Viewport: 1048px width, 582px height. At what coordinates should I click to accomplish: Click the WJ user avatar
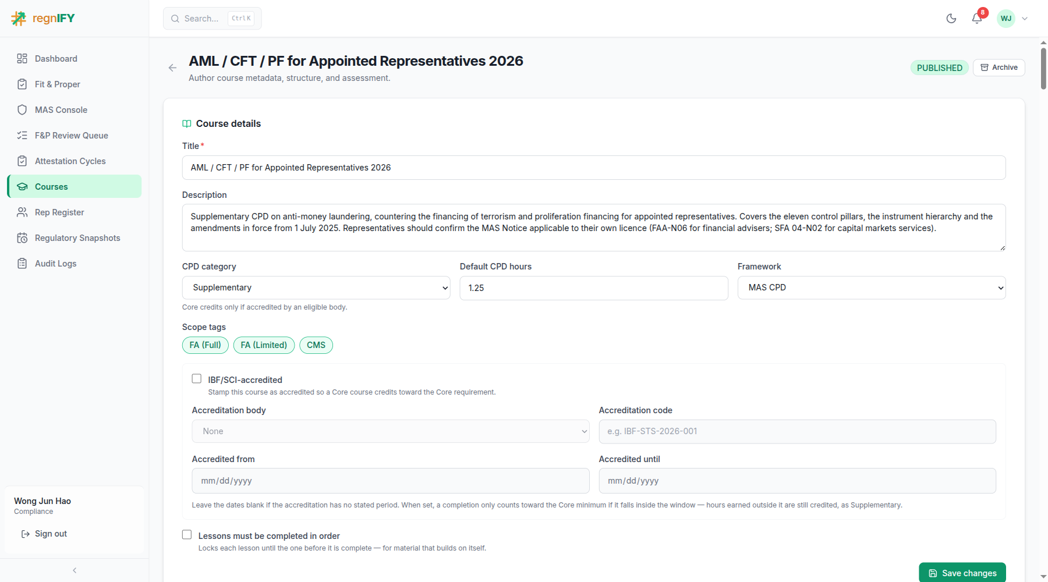(x=1005, y=19)
